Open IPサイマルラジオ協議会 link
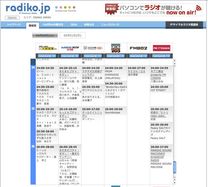The height and width of the screenshot is (187, 208). tap(184, 25)
